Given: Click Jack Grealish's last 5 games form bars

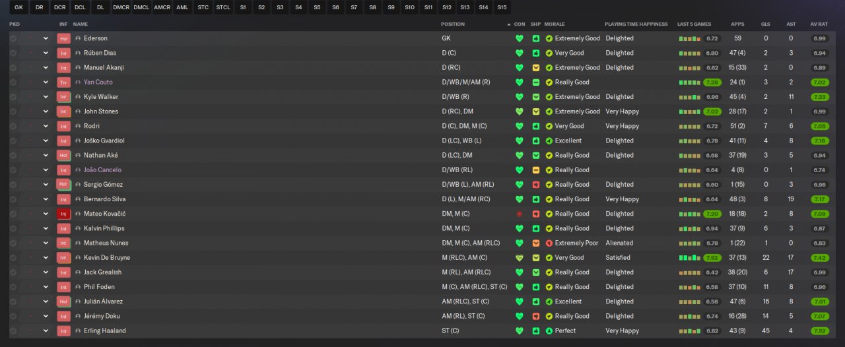Looking at the screenshot, I should pyautogui.click(x=690, y=272).
